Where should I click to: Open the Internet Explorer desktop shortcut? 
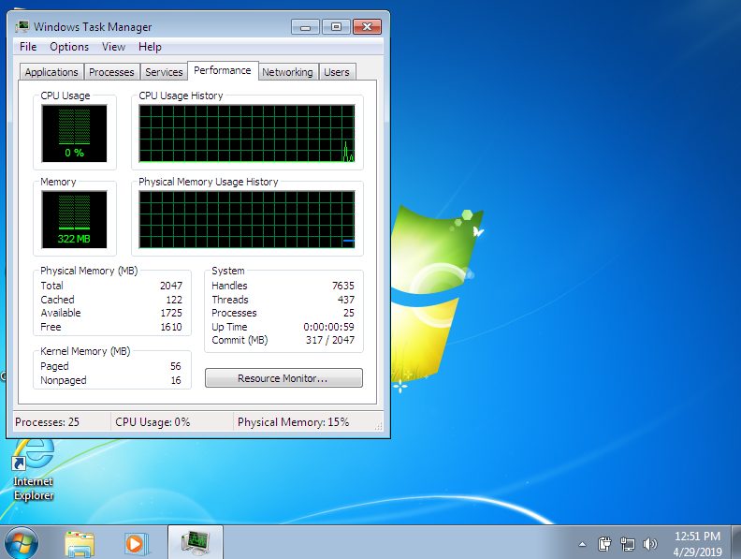(x=33, y=469)
